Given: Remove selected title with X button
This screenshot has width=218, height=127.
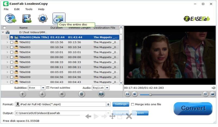Looking at the screenshot, I should (x=62, y=94).
